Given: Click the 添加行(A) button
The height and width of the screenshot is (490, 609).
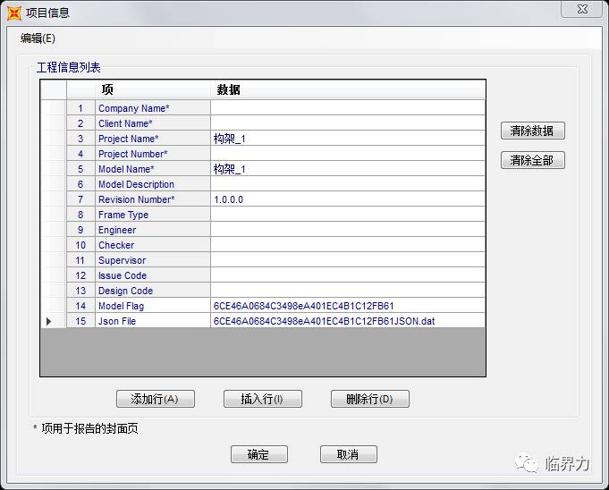Looking at the screenshot, I should 156,399.
